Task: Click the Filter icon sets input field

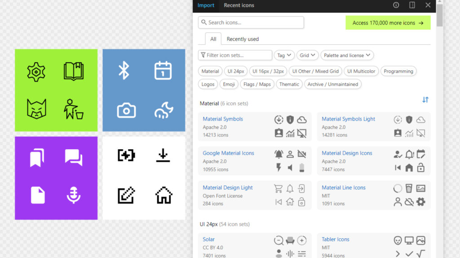Action: click(235, 55)
